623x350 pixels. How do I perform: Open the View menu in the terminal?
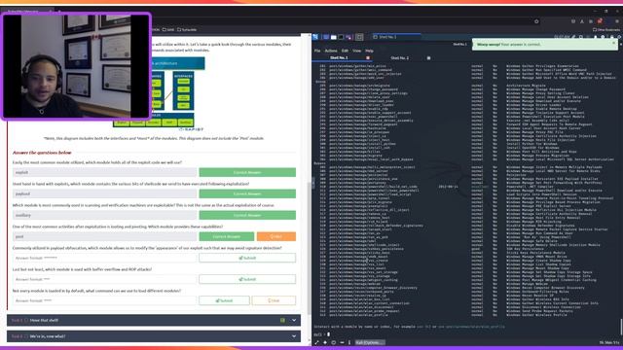pos(357,51)
